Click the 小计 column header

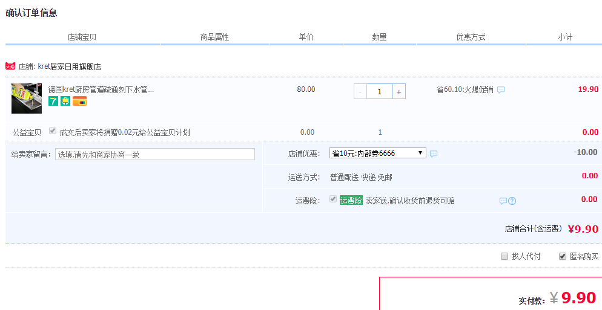pyautogui.click(x=565, y=37)
